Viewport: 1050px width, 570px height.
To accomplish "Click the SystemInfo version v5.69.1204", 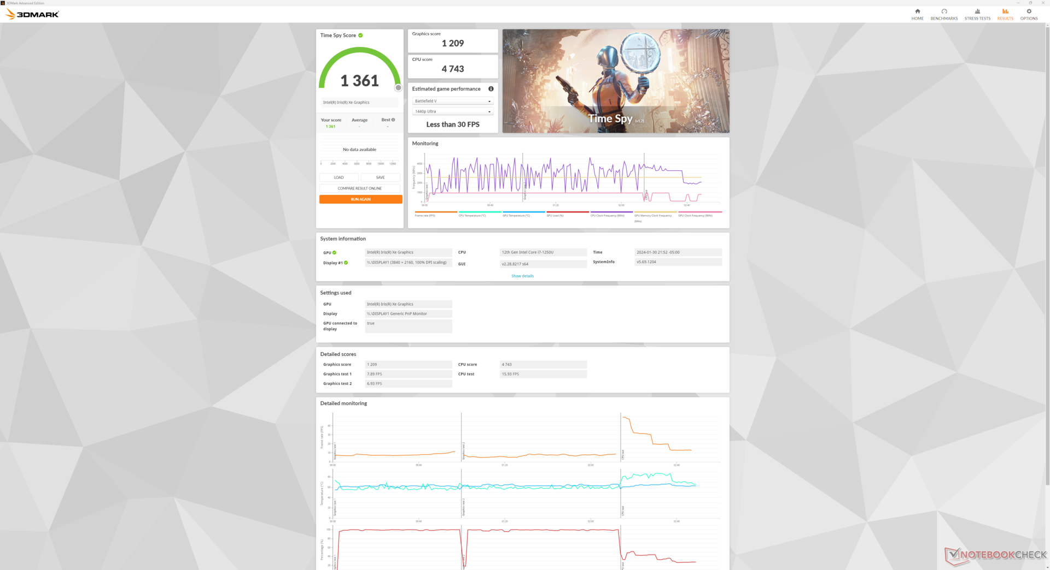I will [x=678, y=262].
